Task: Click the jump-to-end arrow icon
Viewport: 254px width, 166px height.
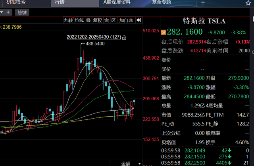Action: coord(139,20)
